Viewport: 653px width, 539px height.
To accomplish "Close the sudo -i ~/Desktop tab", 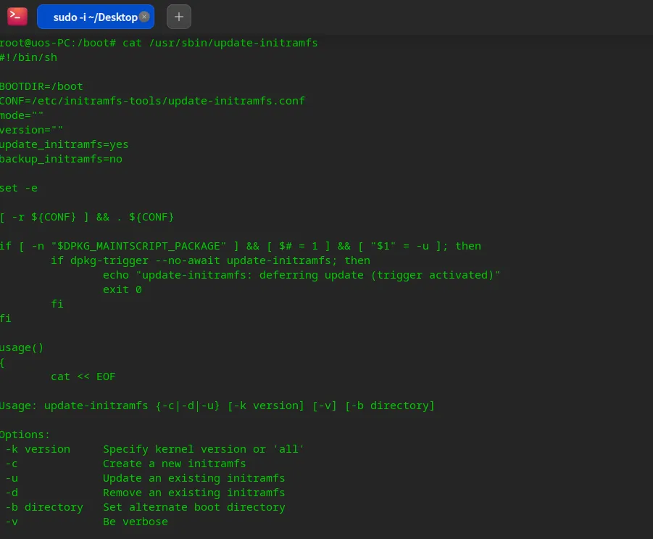I will 144,17.
